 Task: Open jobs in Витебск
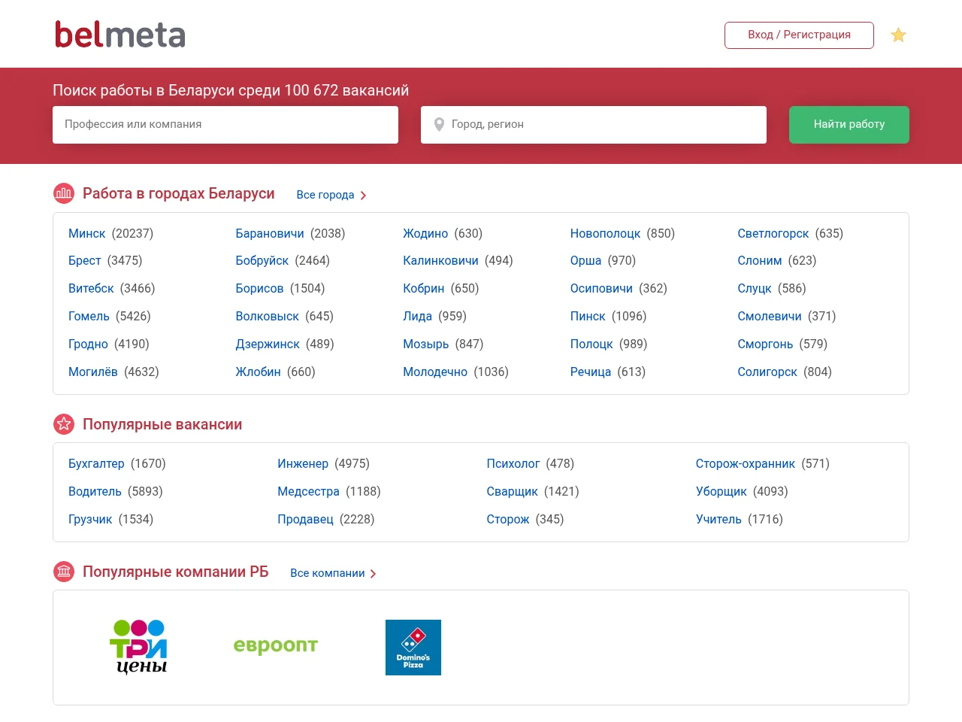91,288
